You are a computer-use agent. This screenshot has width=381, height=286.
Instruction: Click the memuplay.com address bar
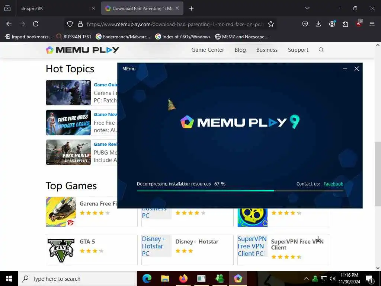175,24
